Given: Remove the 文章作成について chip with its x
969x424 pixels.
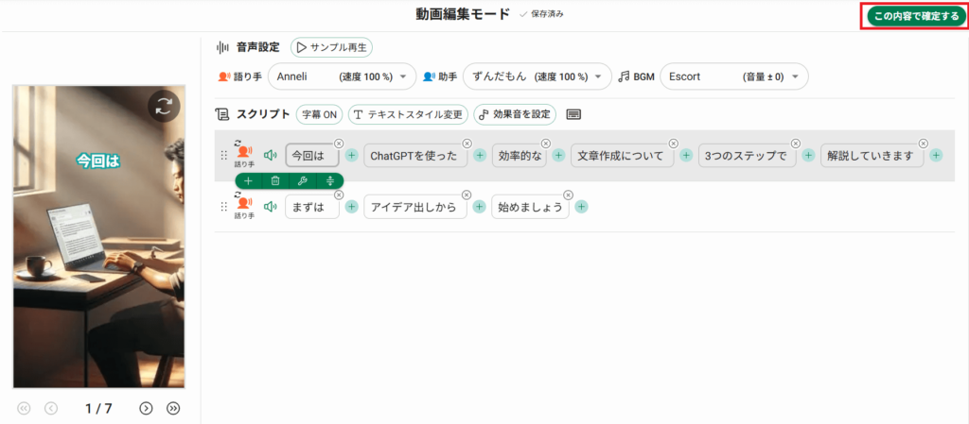Looking at the screenshot, I should point(673,144).
